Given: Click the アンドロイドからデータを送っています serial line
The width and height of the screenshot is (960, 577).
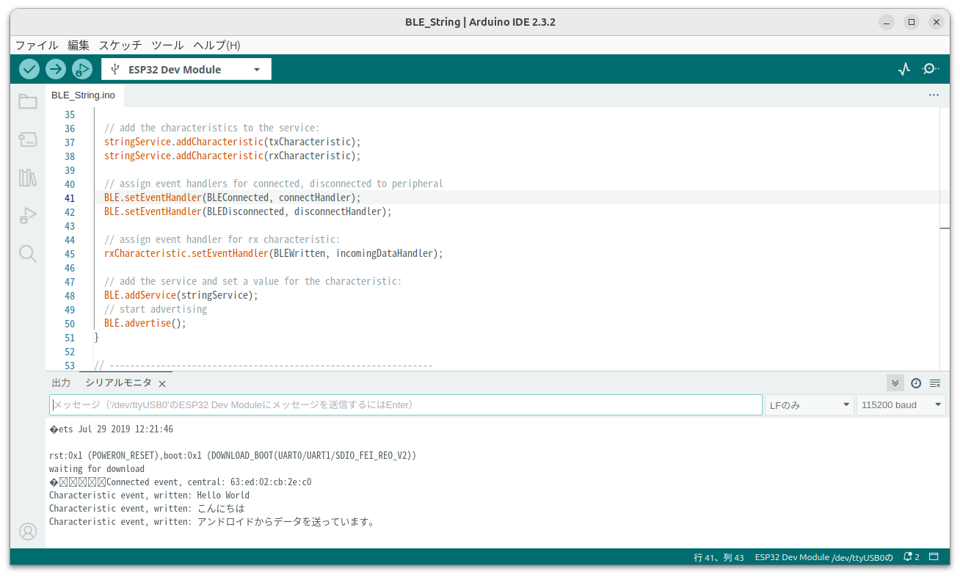Looking at the screenshot, I should (213, 522).
